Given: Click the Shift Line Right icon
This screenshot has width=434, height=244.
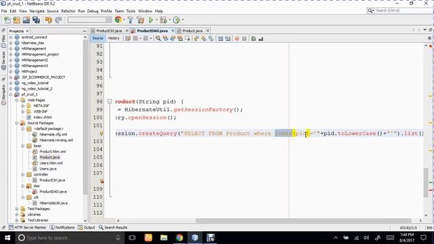Looking at the screenshot, I should click(x=228, y=39).
